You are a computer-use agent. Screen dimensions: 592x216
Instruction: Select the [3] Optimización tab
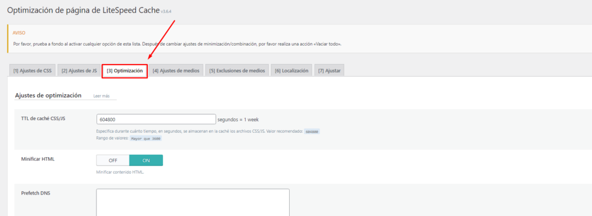pos(125,70)
